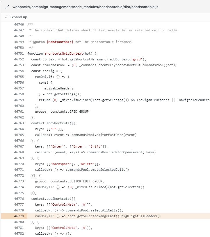Click line number 46746

pyautogui.click(x=19, y=24)
